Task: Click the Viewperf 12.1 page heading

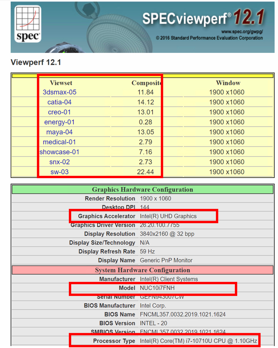Action: click(x=36, y=62)
